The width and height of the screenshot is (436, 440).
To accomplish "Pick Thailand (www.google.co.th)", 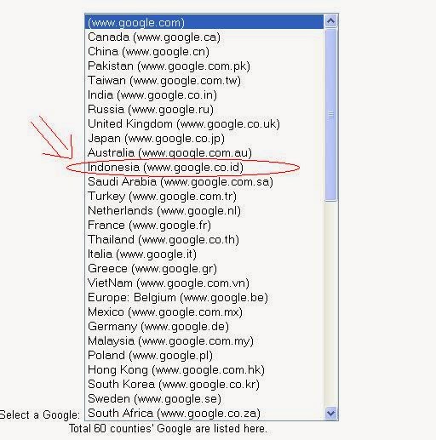I will point(204,239).
